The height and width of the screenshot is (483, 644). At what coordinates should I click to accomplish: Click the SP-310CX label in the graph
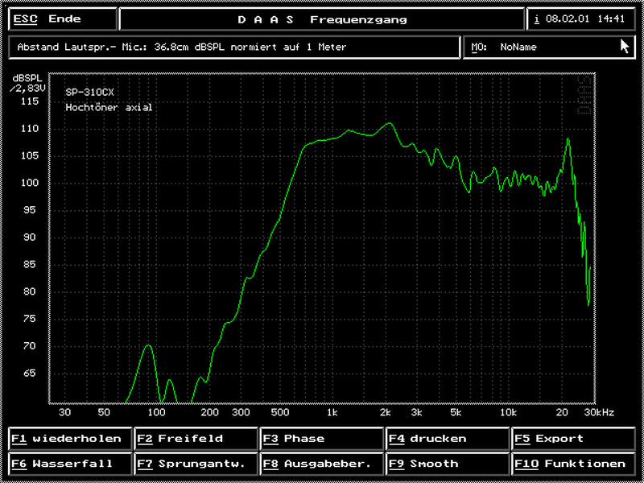tap(89, 92)
